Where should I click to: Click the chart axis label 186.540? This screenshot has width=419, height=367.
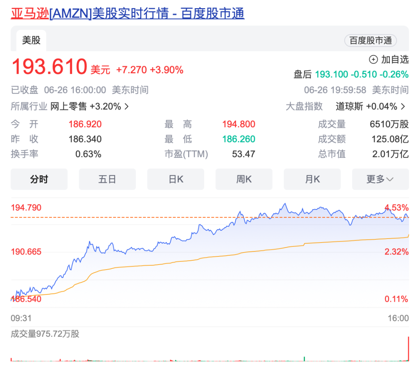pyautogui.click(x=26, y=299)
